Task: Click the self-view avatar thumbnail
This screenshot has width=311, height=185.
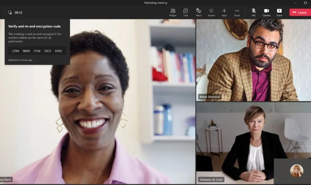Action: [x=296, y=171]
